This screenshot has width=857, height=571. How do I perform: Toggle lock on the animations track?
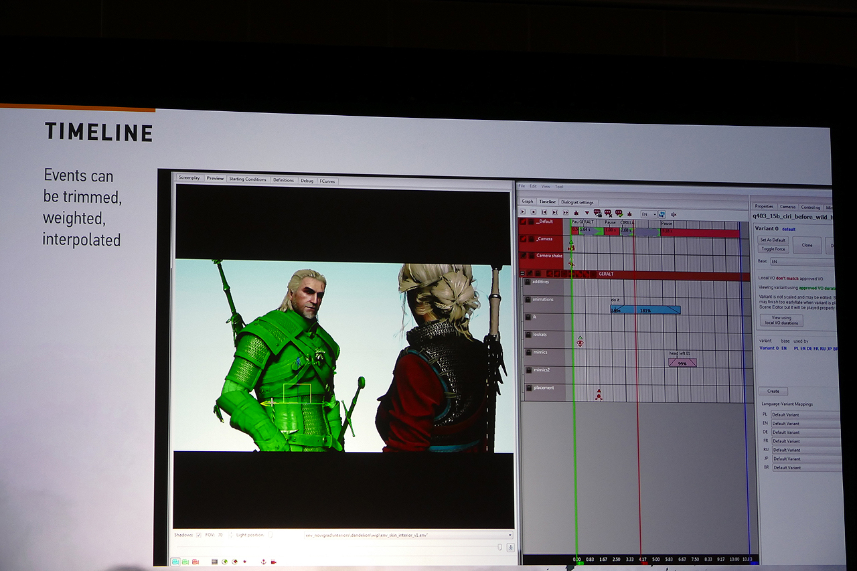(527, 299)
